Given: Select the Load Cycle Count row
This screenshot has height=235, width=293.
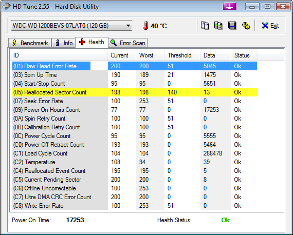Looking at the screenshot, I should pos(135,153).
